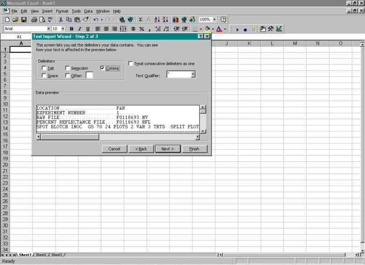
Task: Click the Merge and Center icon
Action: tap(123, 29)
